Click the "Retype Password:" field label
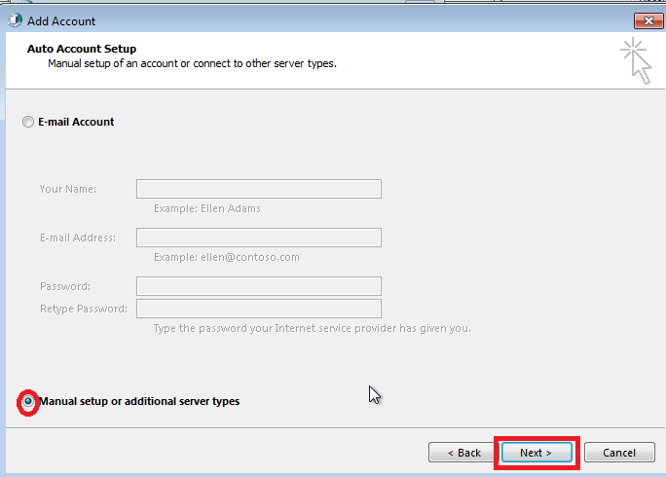Image resolution: width=666 pixels, height=477 pixels. pyautogui.click(x=84, y=309)
